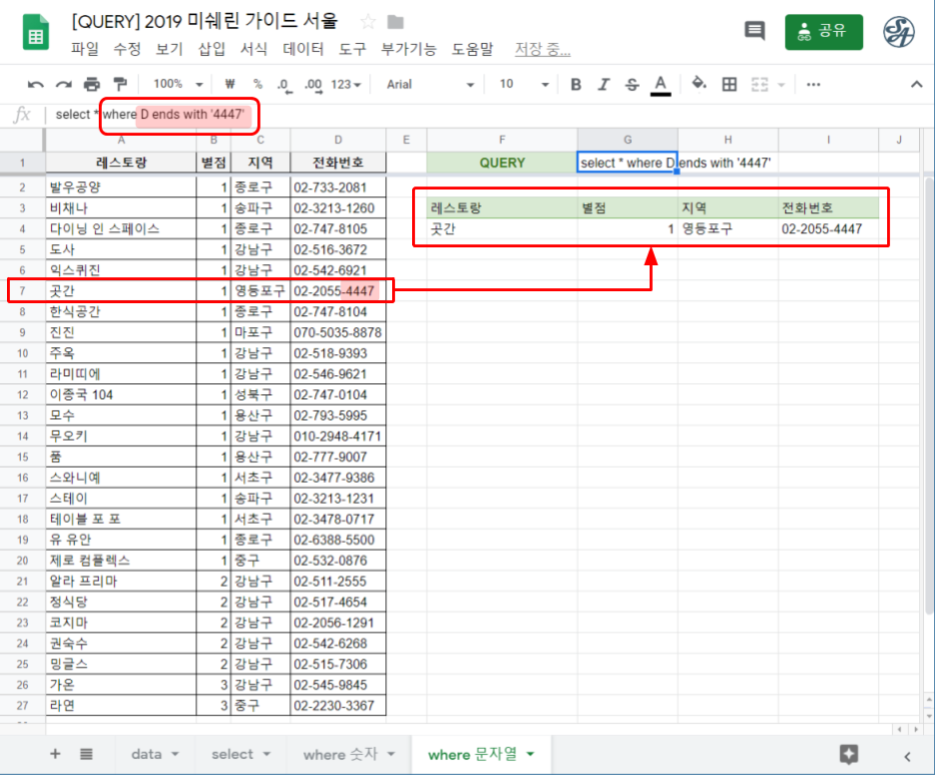The height and width of the screenshot is (775, 935).
Task: Click the fill color bucket icon
Action: point(699,85)
